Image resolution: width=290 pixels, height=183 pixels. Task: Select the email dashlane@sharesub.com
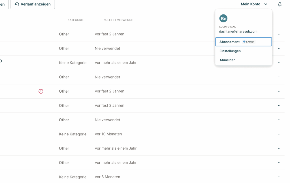point(238,31)
